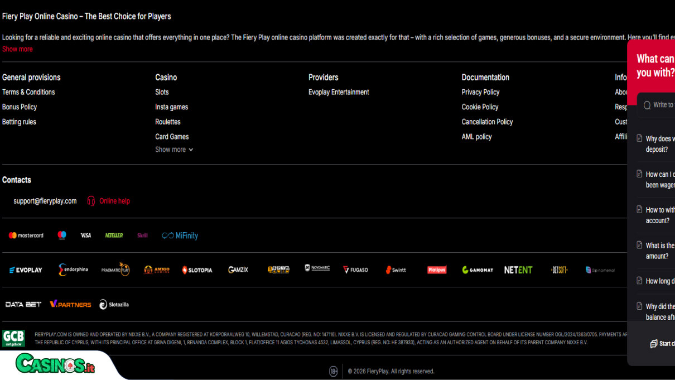
Task: Expand the Casino list with Show more
Action: click(x=174, y=150)
